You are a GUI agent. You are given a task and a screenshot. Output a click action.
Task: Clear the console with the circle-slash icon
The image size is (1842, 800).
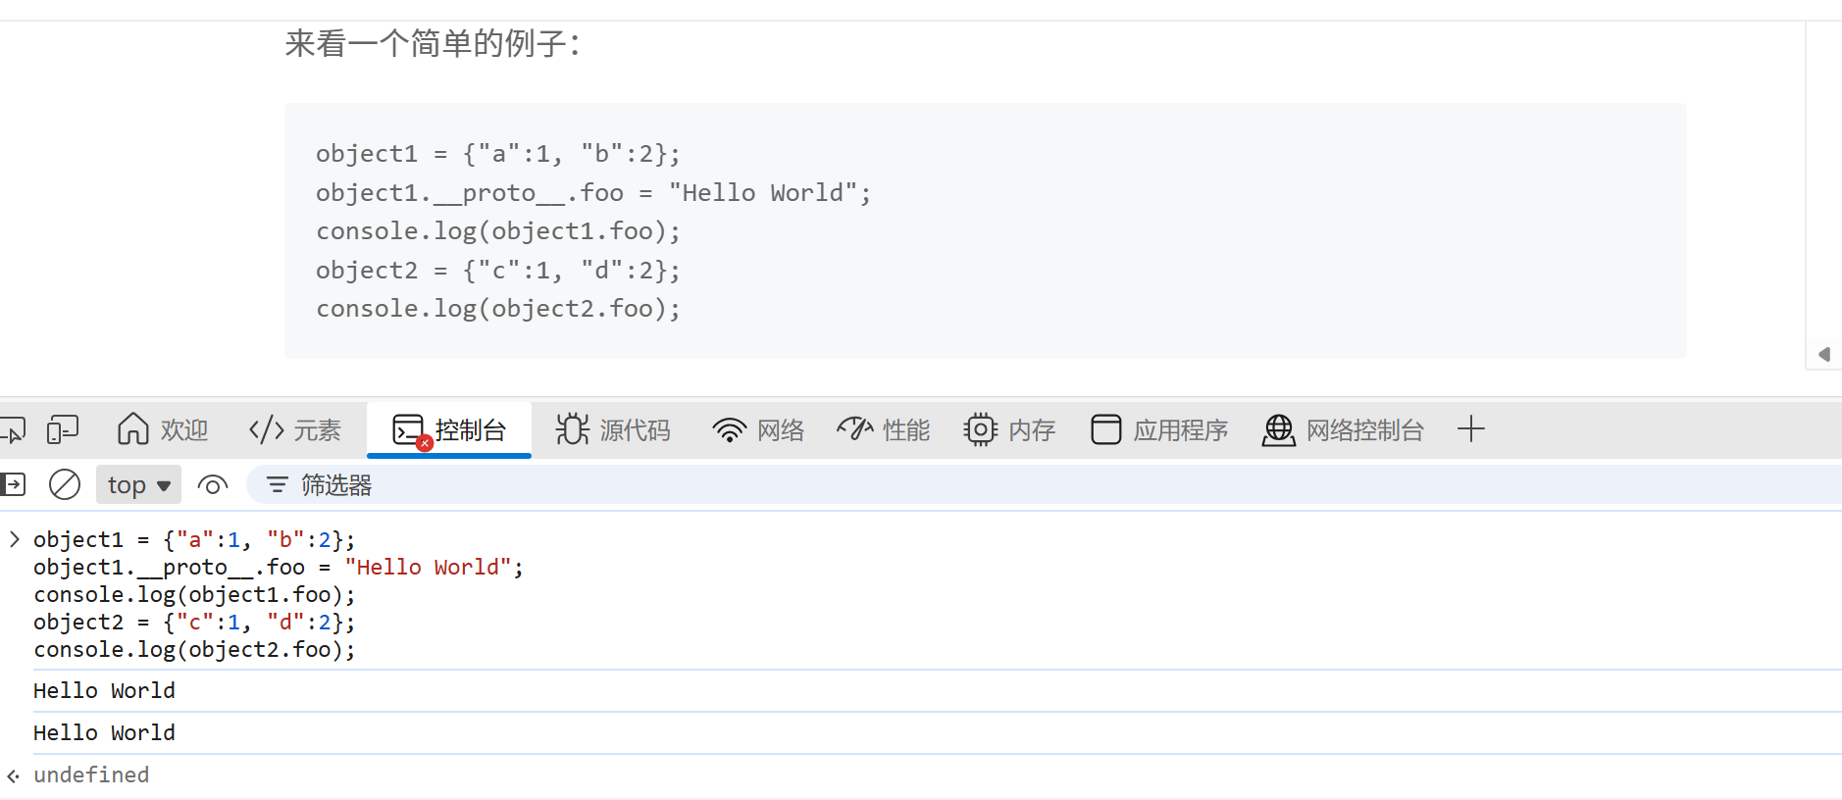[x=65, y=484]
